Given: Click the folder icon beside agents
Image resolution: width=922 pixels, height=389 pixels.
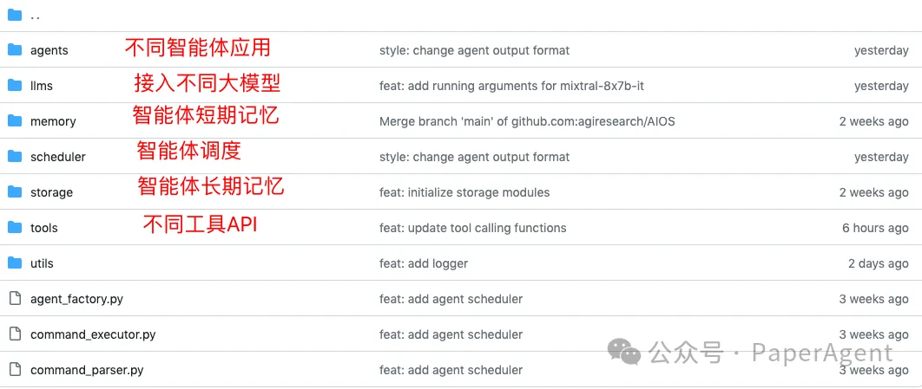Looking at the screenshot, I should click(x=14, y=50).
